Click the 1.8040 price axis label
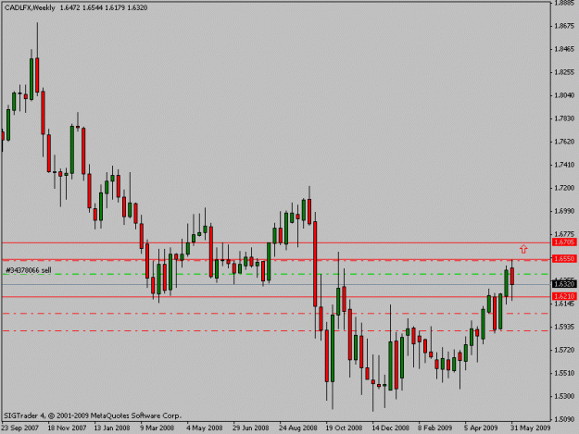 [x=564, y=95]
